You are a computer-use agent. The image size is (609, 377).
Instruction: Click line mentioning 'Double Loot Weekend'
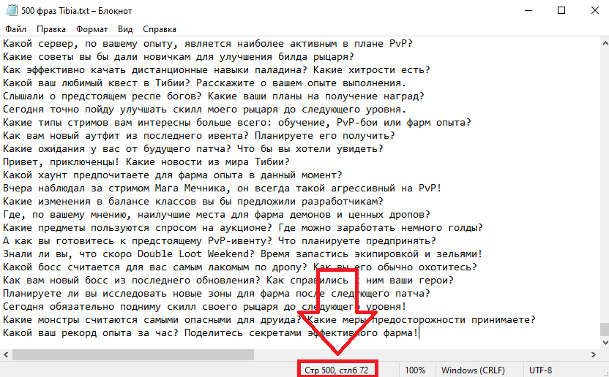click(x=243, y=254)
